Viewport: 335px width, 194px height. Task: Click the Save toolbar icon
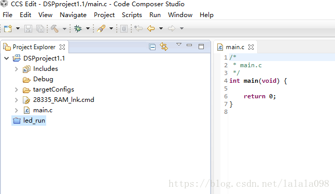[28, 28]
